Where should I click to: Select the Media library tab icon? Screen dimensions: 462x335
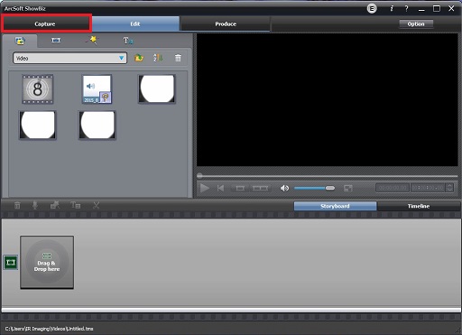click(x=20, y=41)
